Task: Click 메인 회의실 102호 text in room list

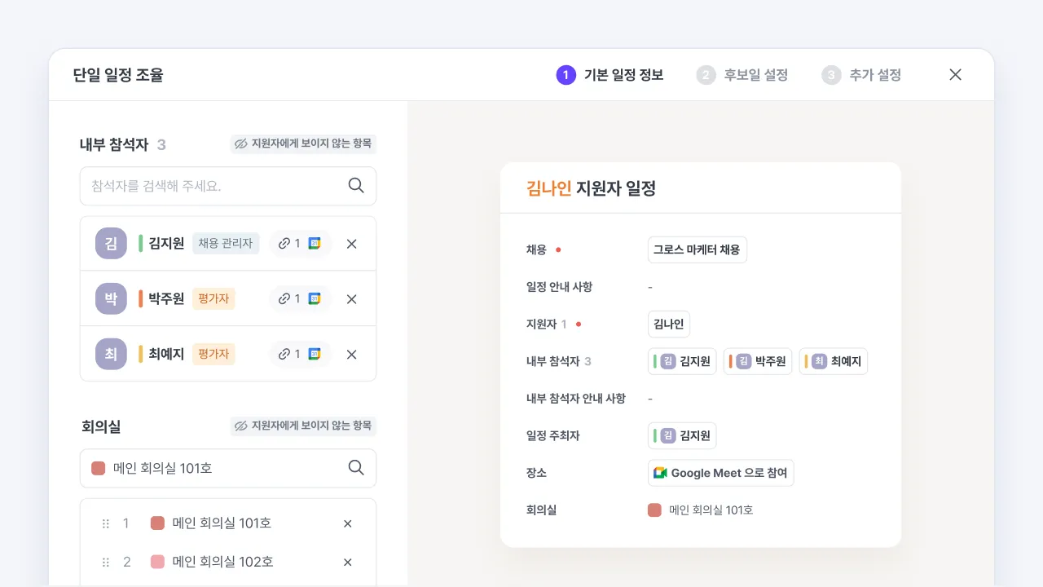Action: pos(222,562)
